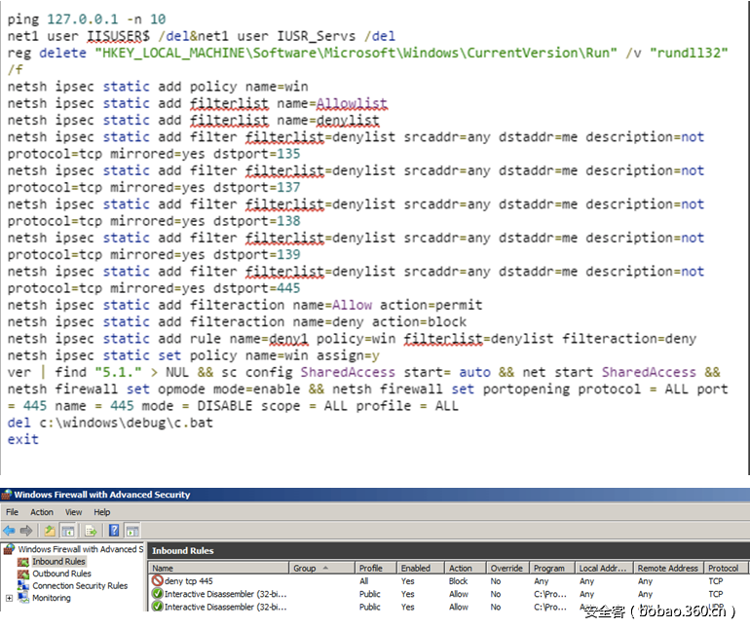This screenshot has width=750, height=629.
Task: Toggle the Show/Hide Console Tree icon
Action: pos(68,531)
